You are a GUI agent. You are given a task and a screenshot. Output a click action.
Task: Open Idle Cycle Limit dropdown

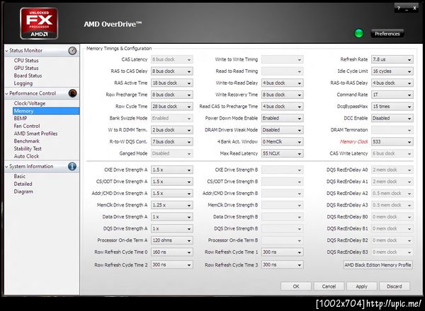392,71
